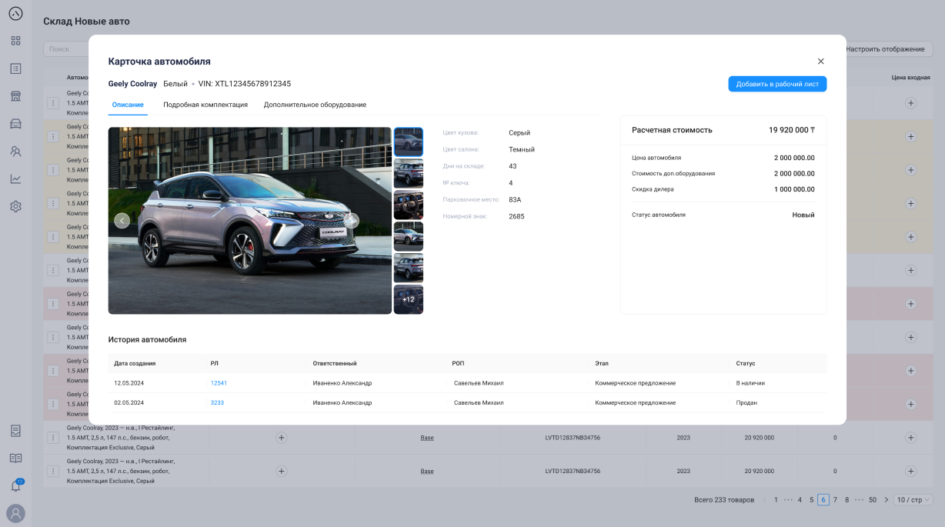Open the car sidebar icon
Image resolution: width=945 pixels, height=527 pixels.
pyautogui.click(x=15, y=124)
